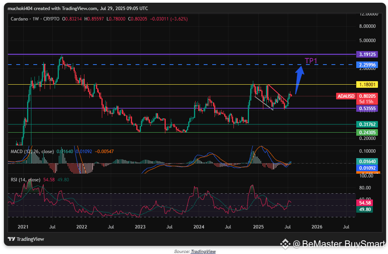Click the ADAUSD red symbol tag
Image resolution: width=388 pixels, height=254 pixels.
click(x=346, y=96)
